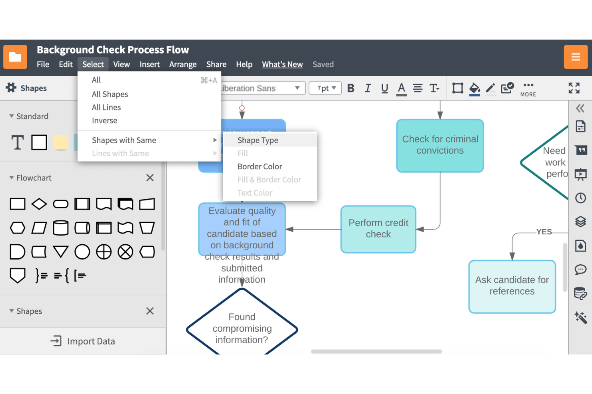Choose Inverse in the Select menu
This screenshot has width=592, height=394.
click(x=150, y=121)
